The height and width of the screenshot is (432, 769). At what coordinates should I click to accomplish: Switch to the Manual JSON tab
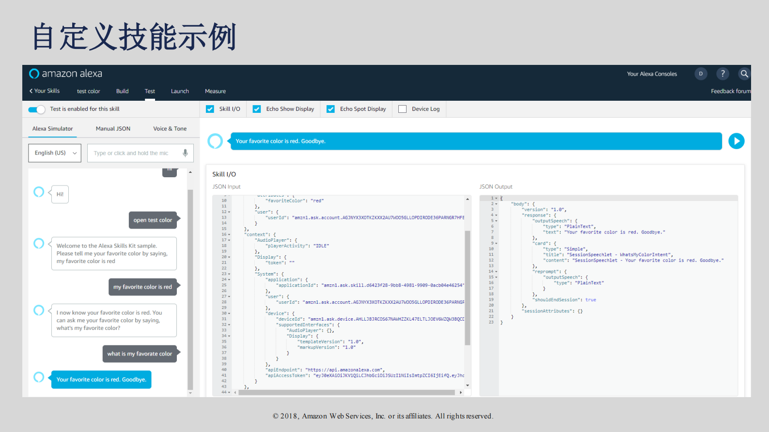pyautogui.click(x=113, y=129)
